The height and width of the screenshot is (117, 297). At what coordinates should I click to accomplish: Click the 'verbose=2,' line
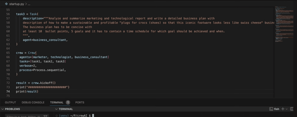28,65
